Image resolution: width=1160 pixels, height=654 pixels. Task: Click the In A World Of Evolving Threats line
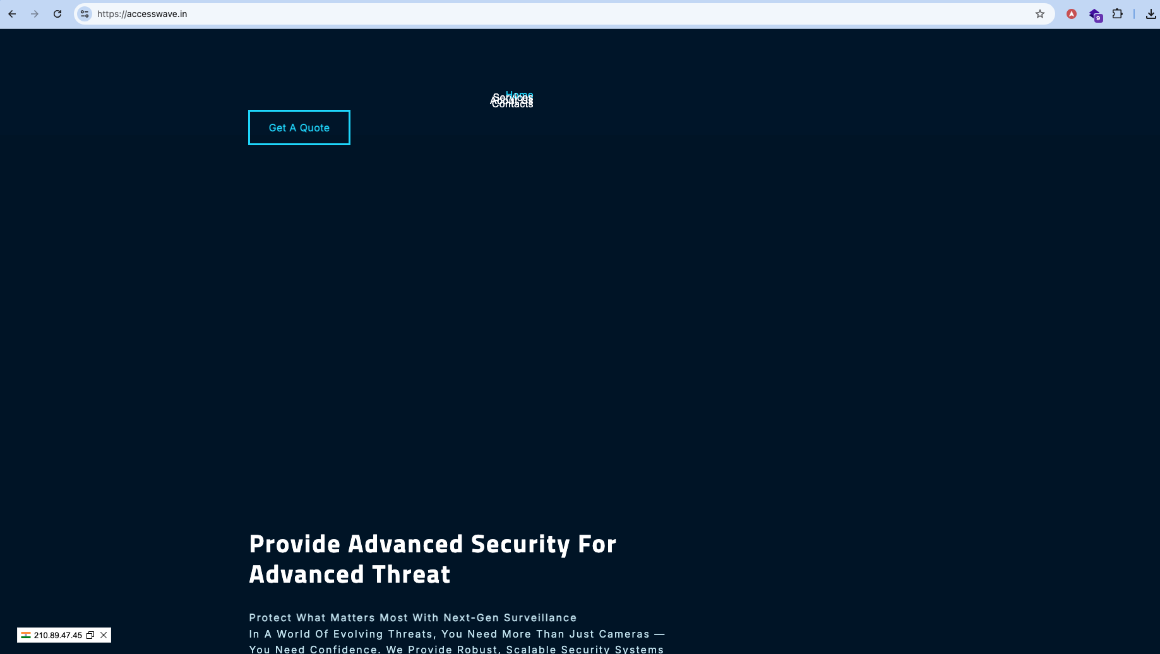pyautogui.click(x=457, y=634)
